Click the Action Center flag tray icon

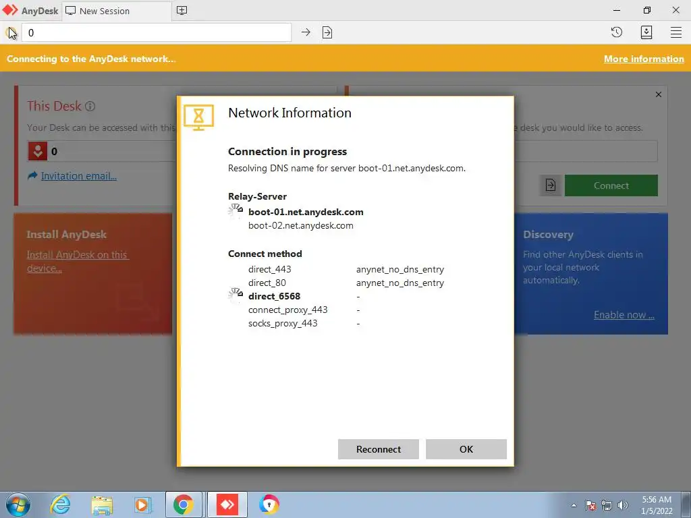(x=590, y=505)
